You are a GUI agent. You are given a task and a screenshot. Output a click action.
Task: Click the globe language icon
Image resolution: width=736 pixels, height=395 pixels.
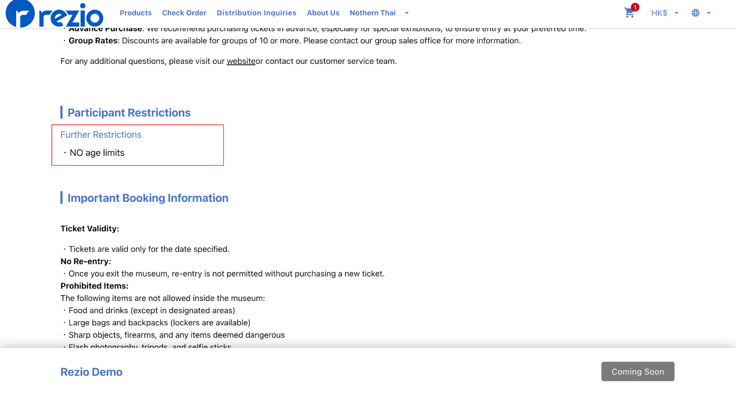(696, 13)
